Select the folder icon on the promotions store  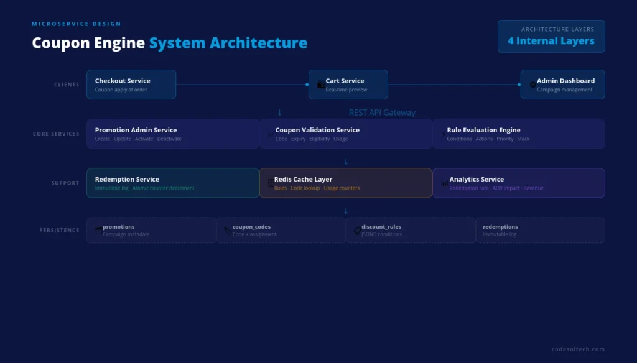point(98,230)
